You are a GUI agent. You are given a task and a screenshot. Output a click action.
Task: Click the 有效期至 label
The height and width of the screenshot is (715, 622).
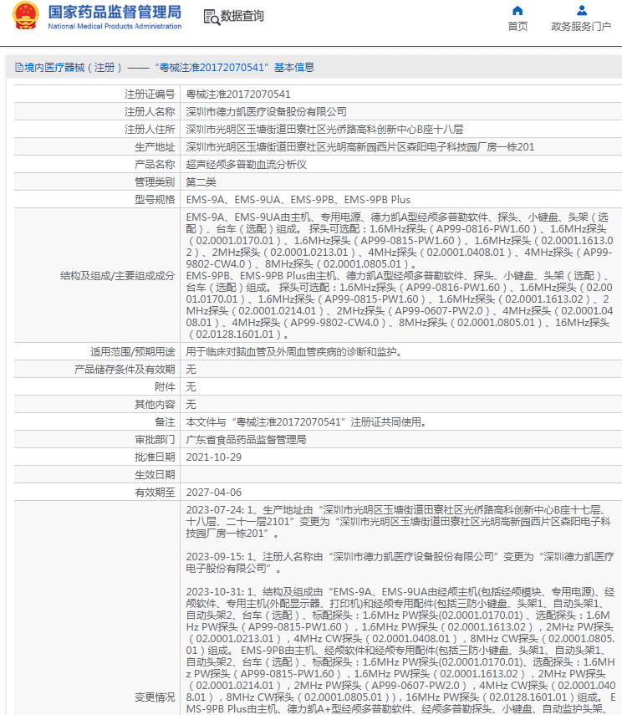click(x=155, y=493)
